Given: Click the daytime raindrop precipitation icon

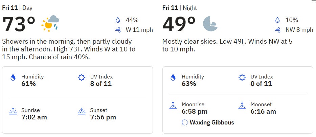Looking at the screenshot, I should pyautogui.click(x=118, y=20).
